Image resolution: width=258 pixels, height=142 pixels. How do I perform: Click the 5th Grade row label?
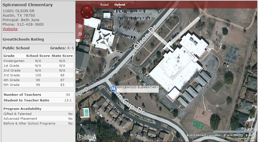point(12,85)
